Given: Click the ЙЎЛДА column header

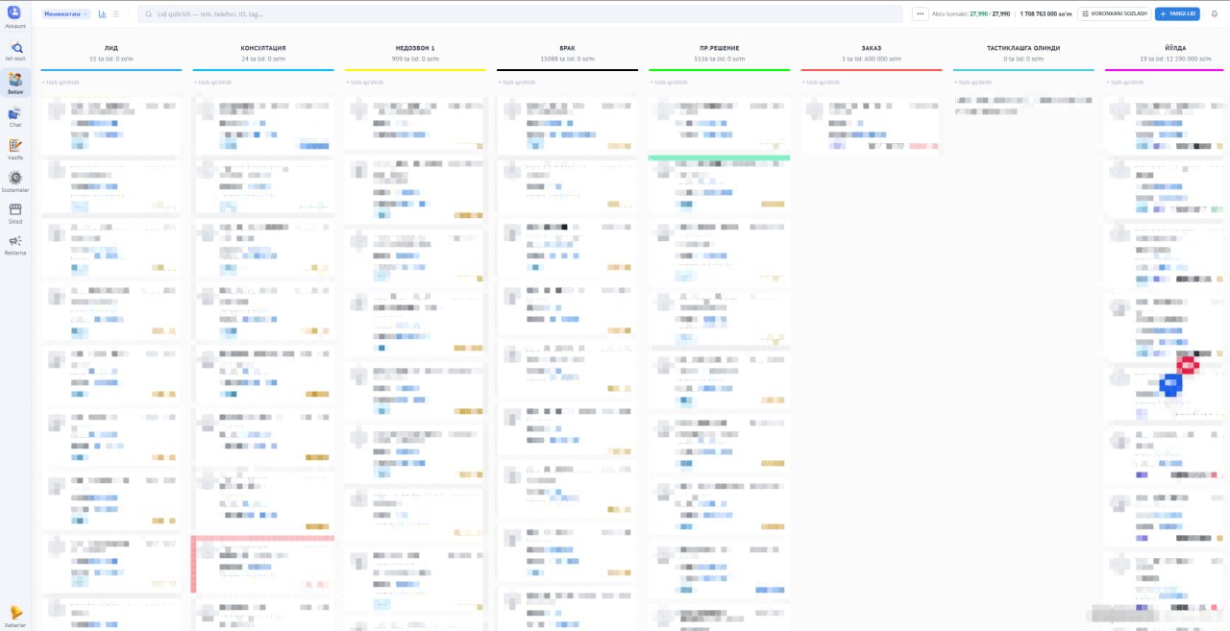Looking at the screenshot, I should click(1175, 48).
